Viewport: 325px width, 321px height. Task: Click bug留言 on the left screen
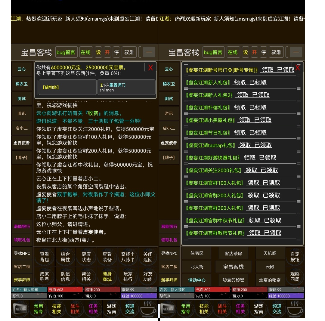click(66, 52)
